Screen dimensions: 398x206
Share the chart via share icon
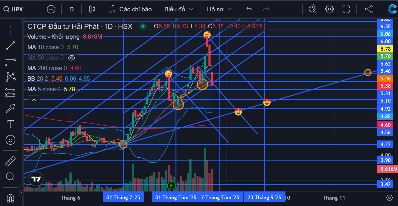(369, 9)
